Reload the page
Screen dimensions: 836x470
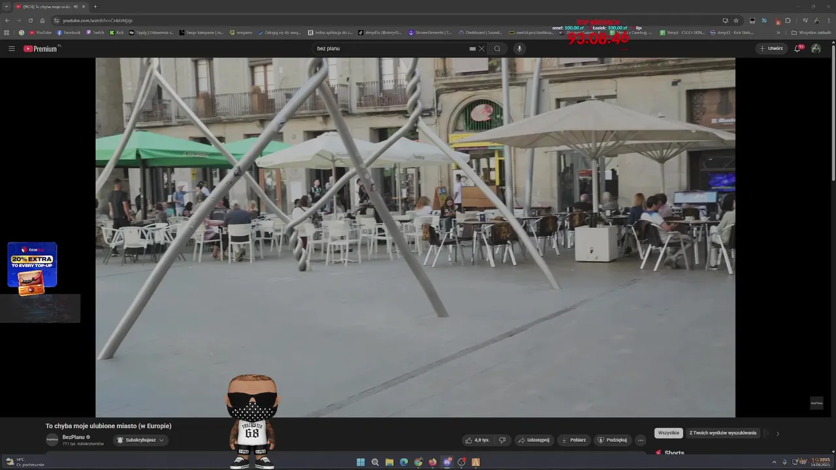tap(30, 20)
